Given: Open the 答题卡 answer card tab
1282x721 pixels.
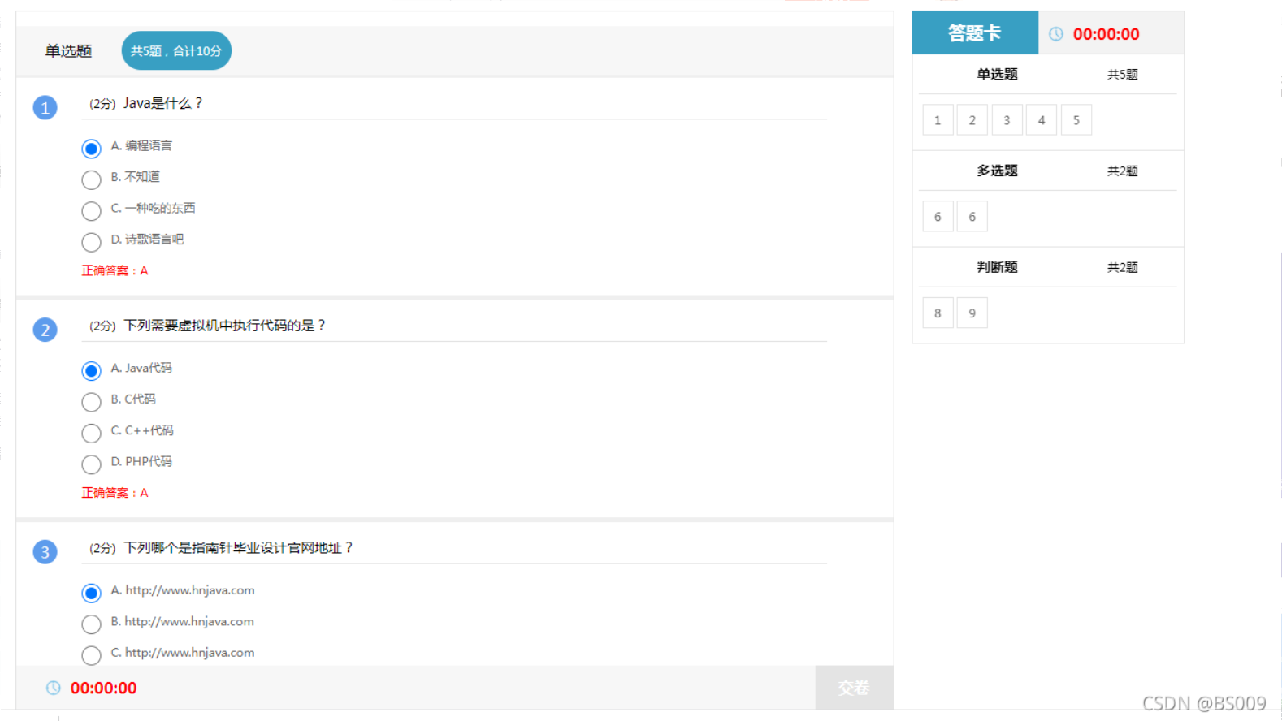Looking at the screenshot, I should [974, 33].
